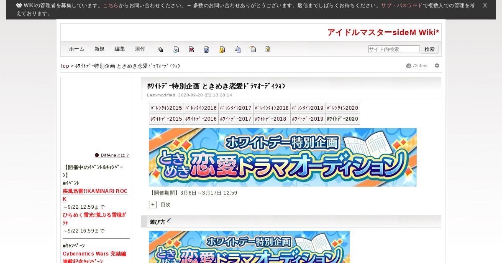Viewport: 502px width, 263px height.
Task: Open the ﾎﾜｲﾄﾃﾞｰ2016 link
Action: (x=201, y=119)
